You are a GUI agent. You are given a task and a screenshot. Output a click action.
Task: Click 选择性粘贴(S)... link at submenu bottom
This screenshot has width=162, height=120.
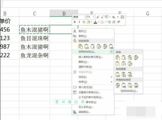click(x=129, y=91)
